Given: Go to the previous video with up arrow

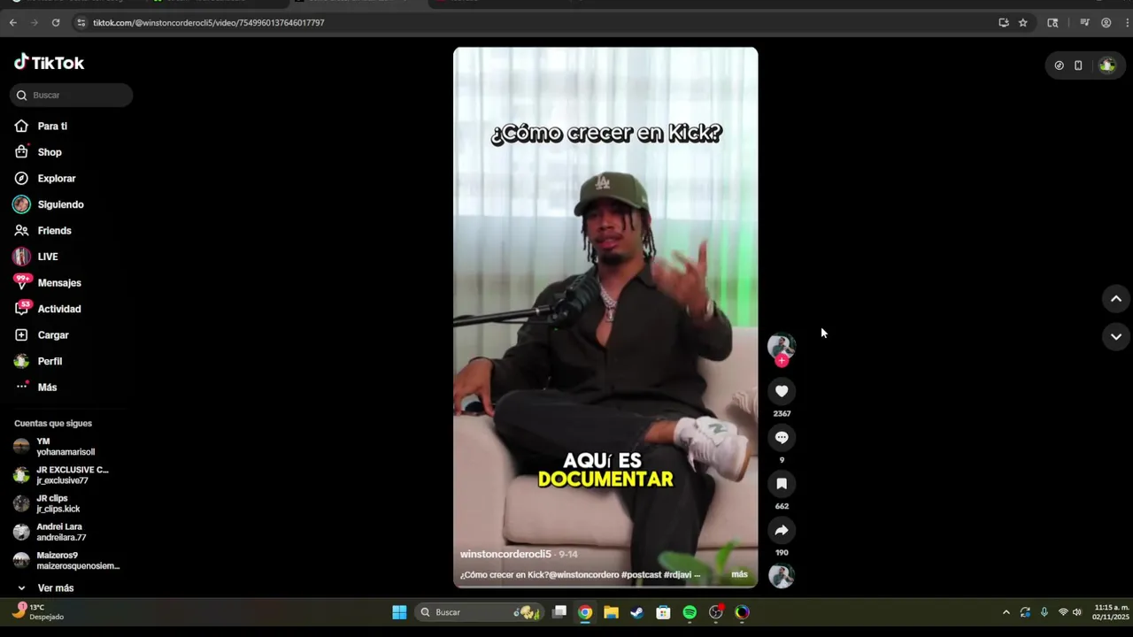Looking at the screenshot, I should (x=1116, y=299).
